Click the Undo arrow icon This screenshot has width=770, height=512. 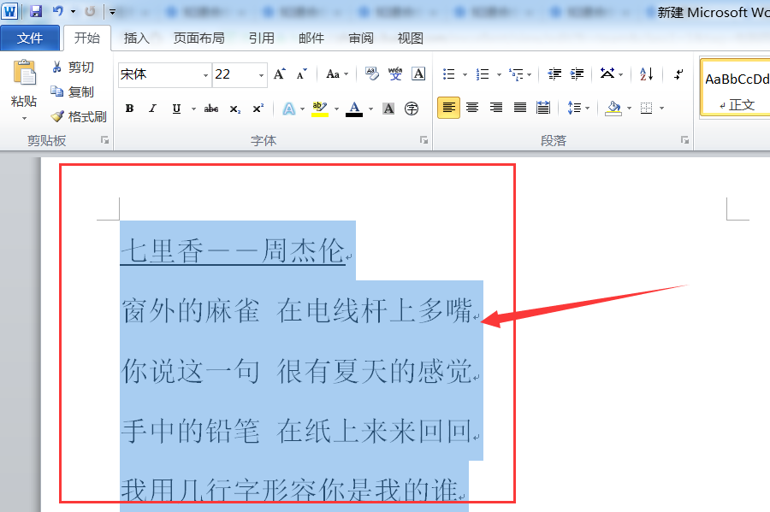tap(58, 11)
